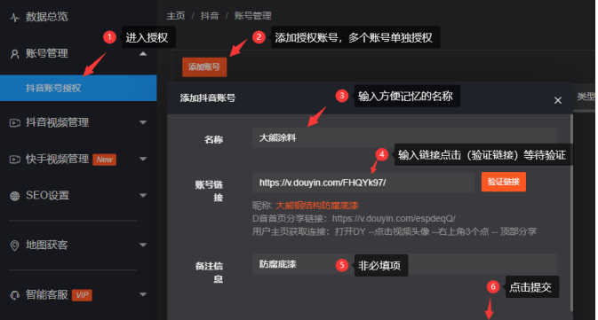The height and width of the screenshot is (320, 598).
Task: Click the 抖音视频管理 video icon
Action: click(15, 123)
